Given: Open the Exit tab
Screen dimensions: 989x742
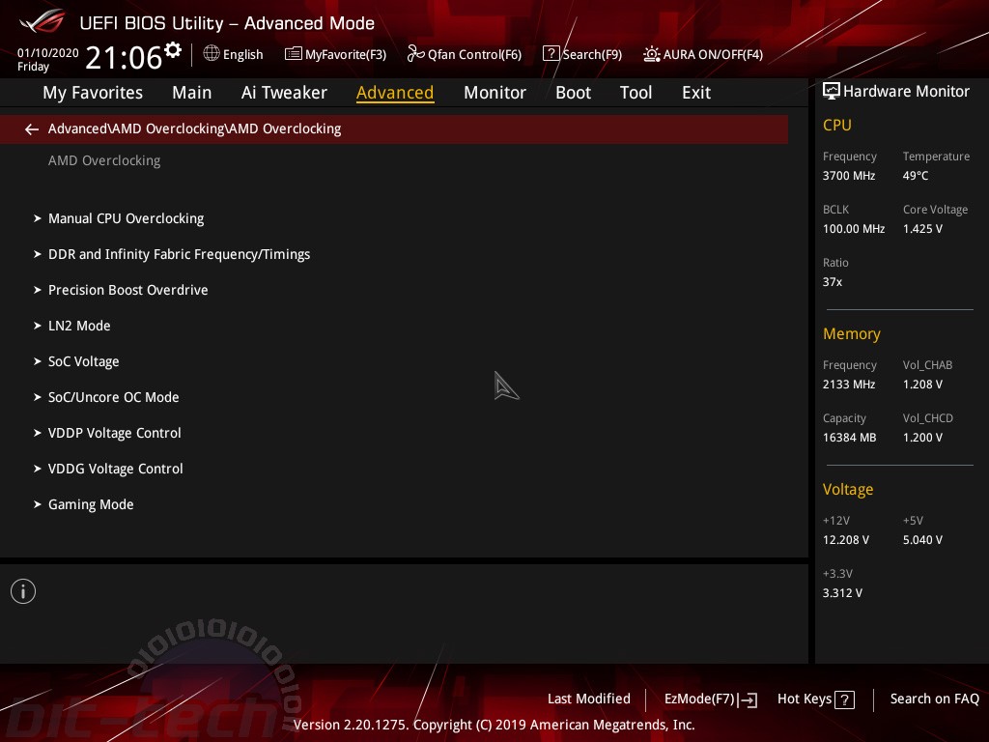Looking at the screenshot, I should [x=696, y=93].
